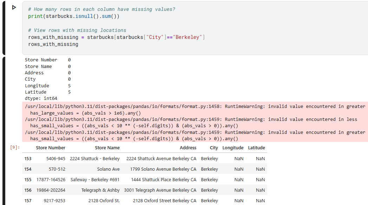The height and width of the screenshot is (205, 368).
Task: Click the '# View rows with missing locations' comment
Action: (77, 30)
